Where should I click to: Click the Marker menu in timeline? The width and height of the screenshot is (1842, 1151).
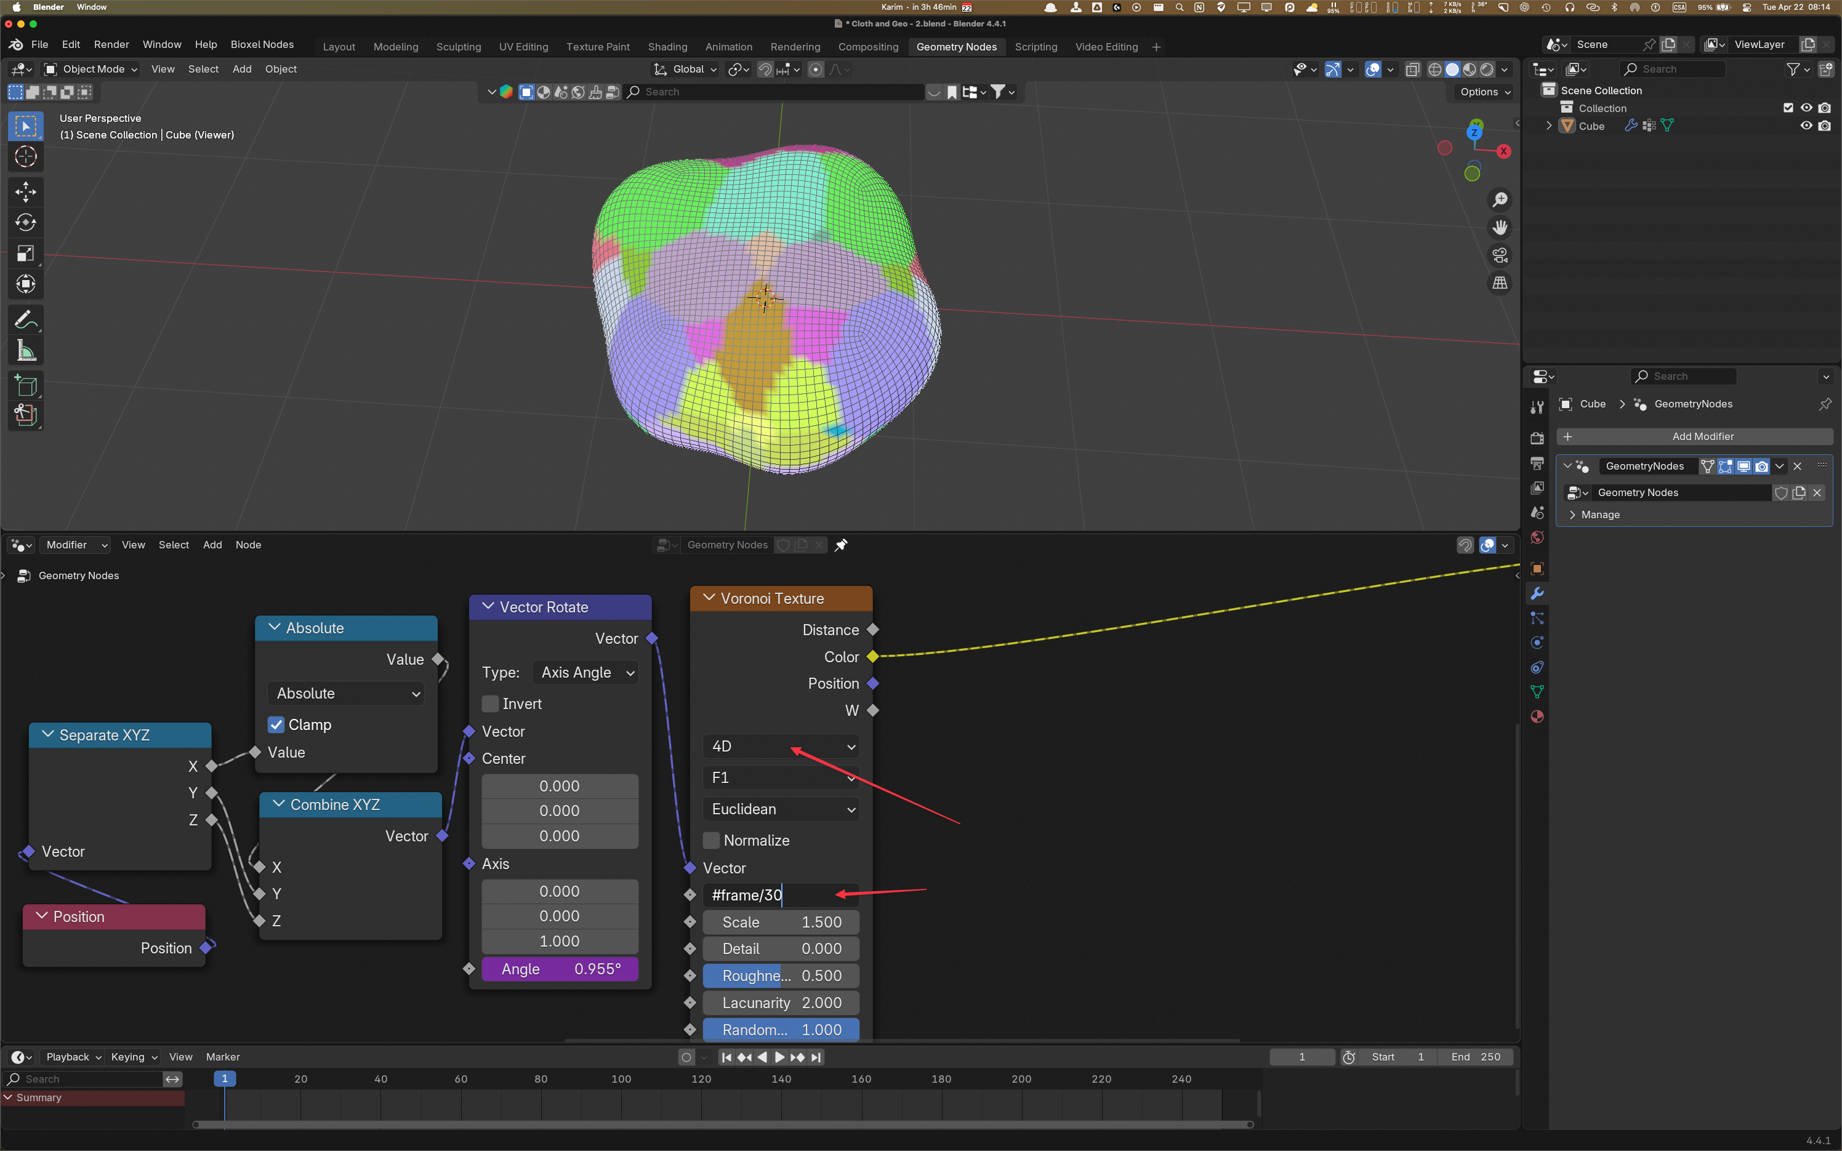(x=222, y=1057)
